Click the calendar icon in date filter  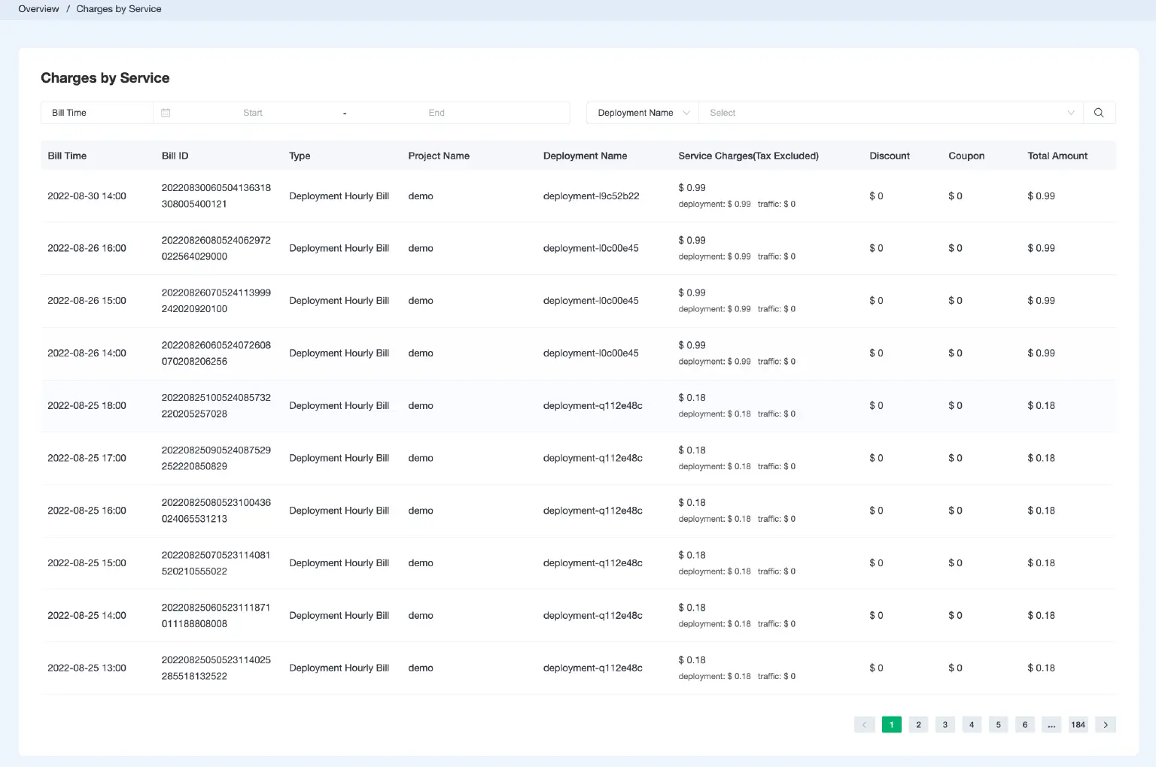click(166, 113)
